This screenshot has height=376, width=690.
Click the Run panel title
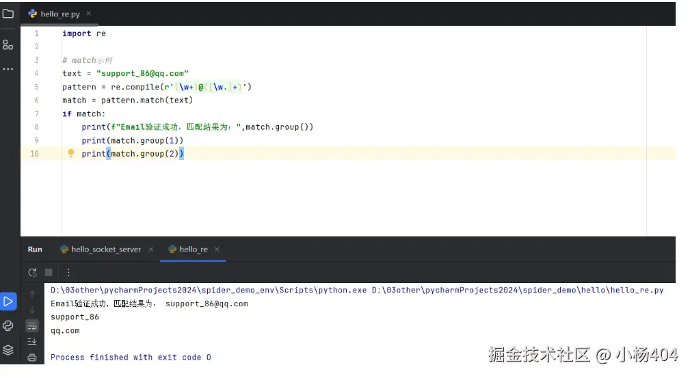[35, 250]
